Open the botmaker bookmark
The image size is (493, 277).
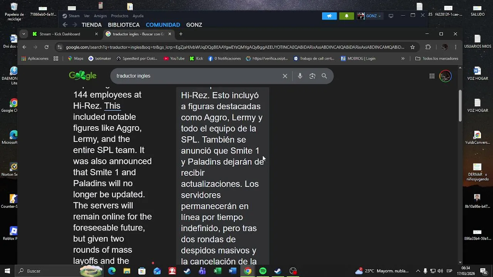(x=100, y=58)
